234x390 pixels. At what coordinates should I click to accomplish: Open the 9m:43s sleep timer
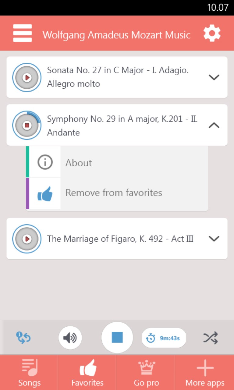click(x=164, y=338)
